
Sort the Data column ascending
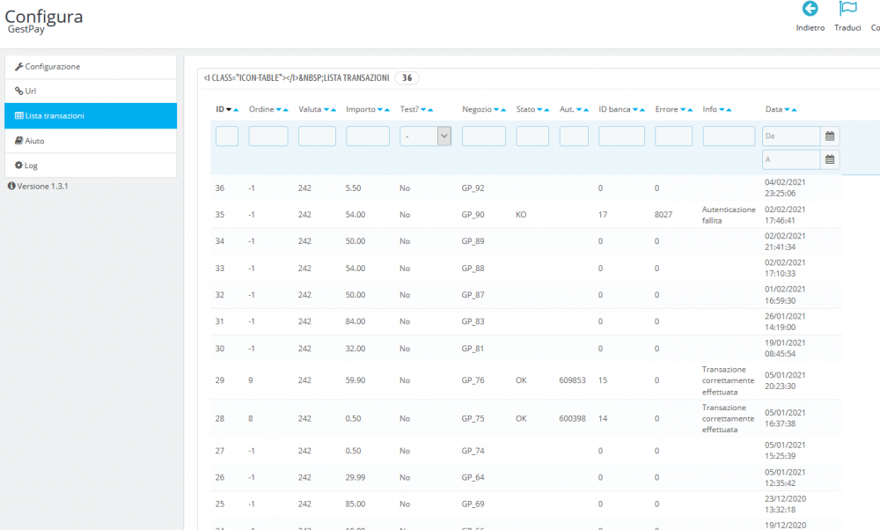coord(794,109)
